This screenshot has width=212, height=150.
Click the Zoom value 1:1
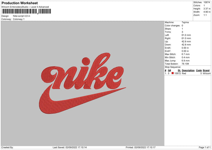[x=205, y=15]
